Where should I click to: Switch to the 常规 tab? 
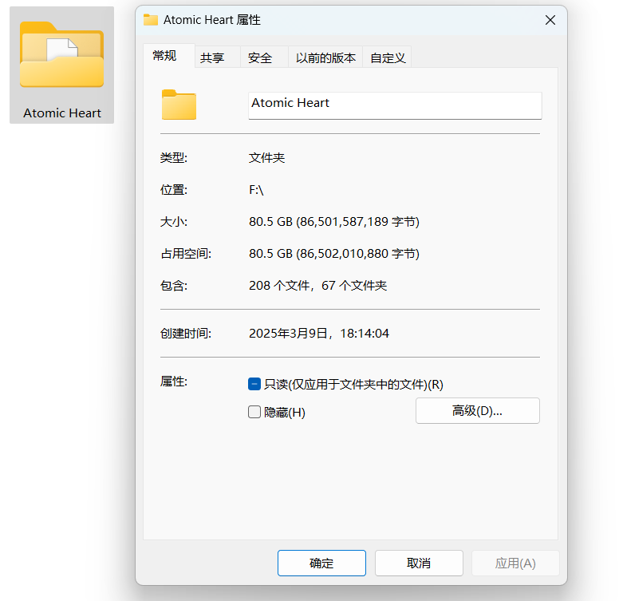tap(169, 56)
